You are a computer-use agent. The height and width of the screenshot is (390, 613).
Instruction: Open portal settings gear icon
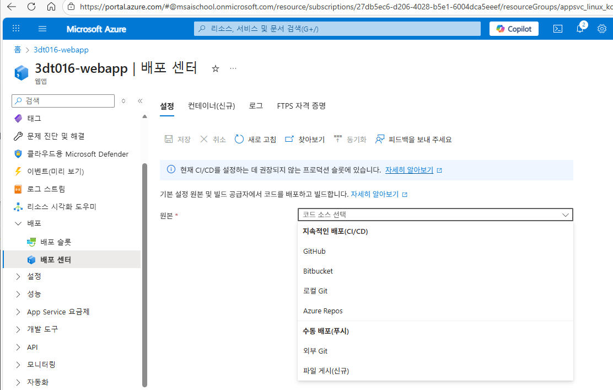point(601,29)
